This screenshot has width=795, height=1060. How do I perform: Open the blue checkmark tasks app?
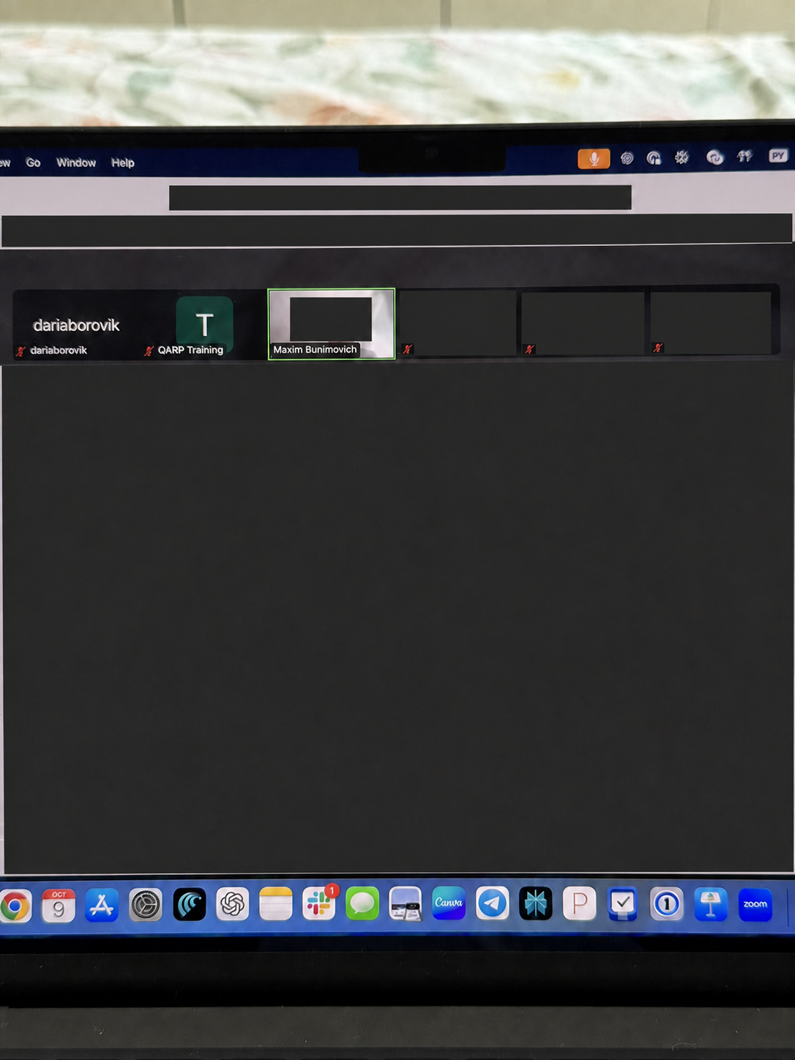click(623, 904)
